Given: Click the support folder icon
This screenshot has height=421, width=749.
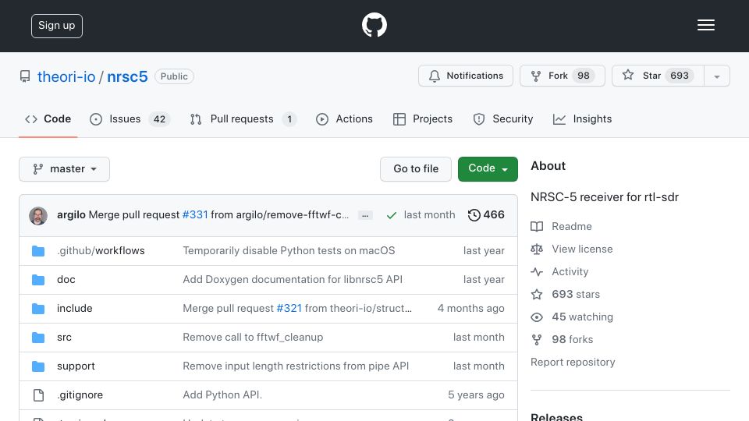Looking at the screenshot, I should [x=38, y=366].
